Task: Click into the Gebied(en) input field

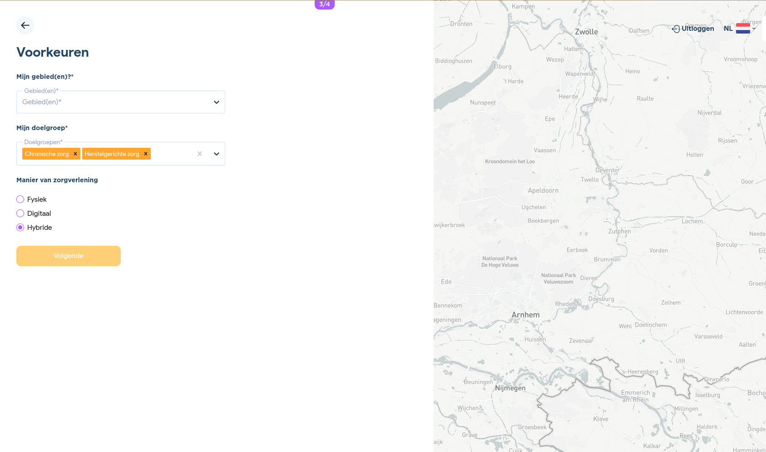Action: (114, 102)
